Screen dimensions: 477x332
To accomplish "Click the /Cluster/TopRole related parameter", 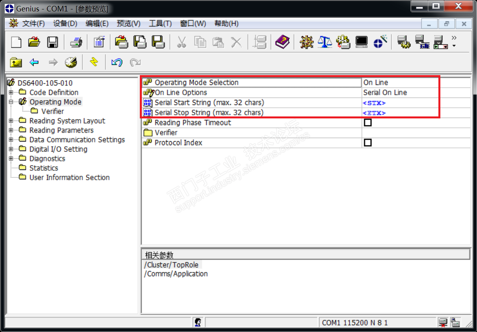I will [x=171, y=265].
